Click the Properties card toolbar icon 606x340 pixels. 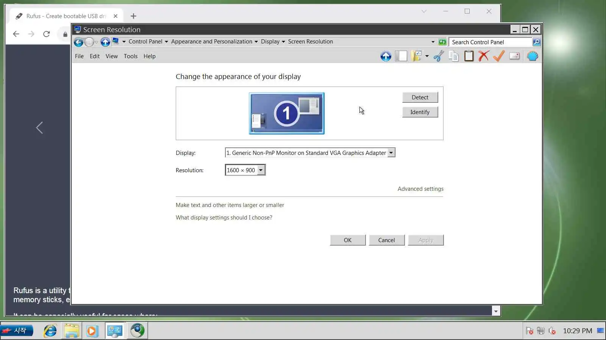(x=514, y=56)
